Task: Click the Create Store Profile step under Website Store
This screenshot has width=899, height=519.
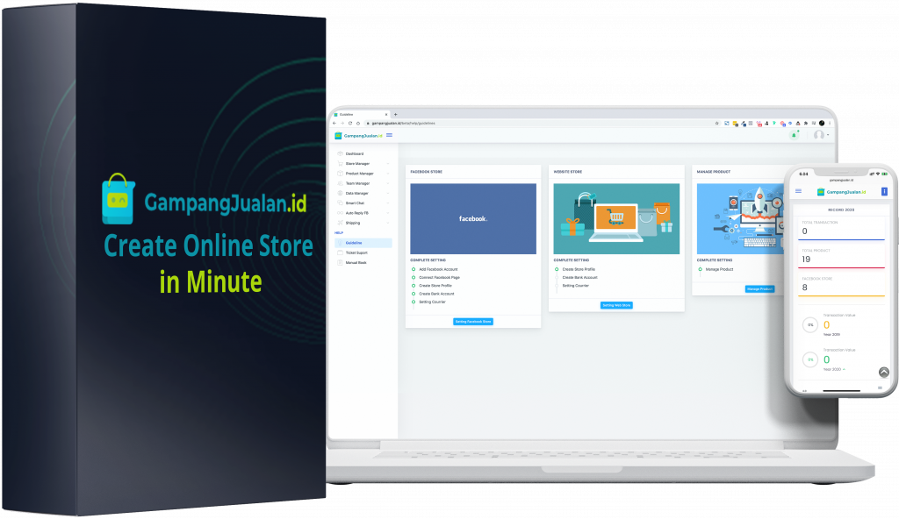Action: point(579,269)
